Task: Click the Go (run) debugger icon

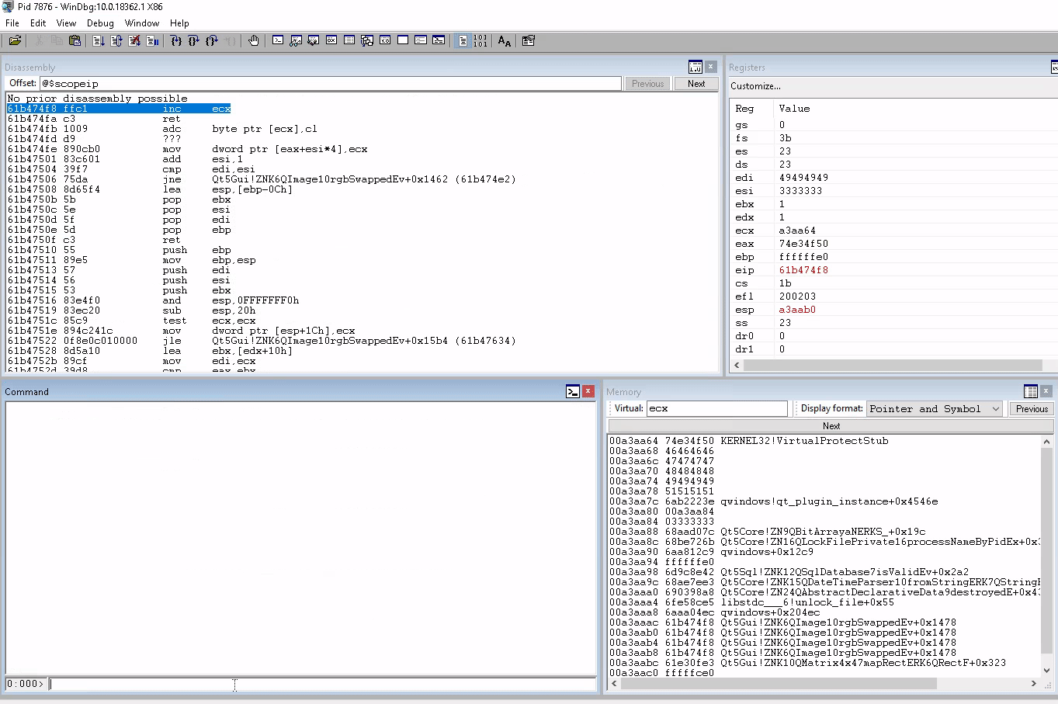Action: pyautogui.click(x=99, y=40)
